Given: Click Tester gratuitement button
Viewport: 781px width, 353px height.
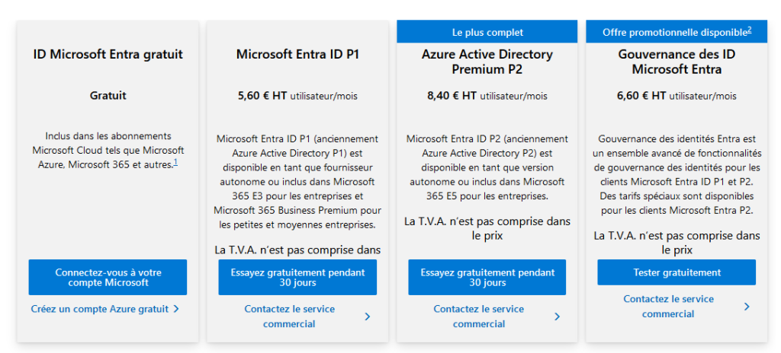Looking at the screenshot, I should pos(677,272).
